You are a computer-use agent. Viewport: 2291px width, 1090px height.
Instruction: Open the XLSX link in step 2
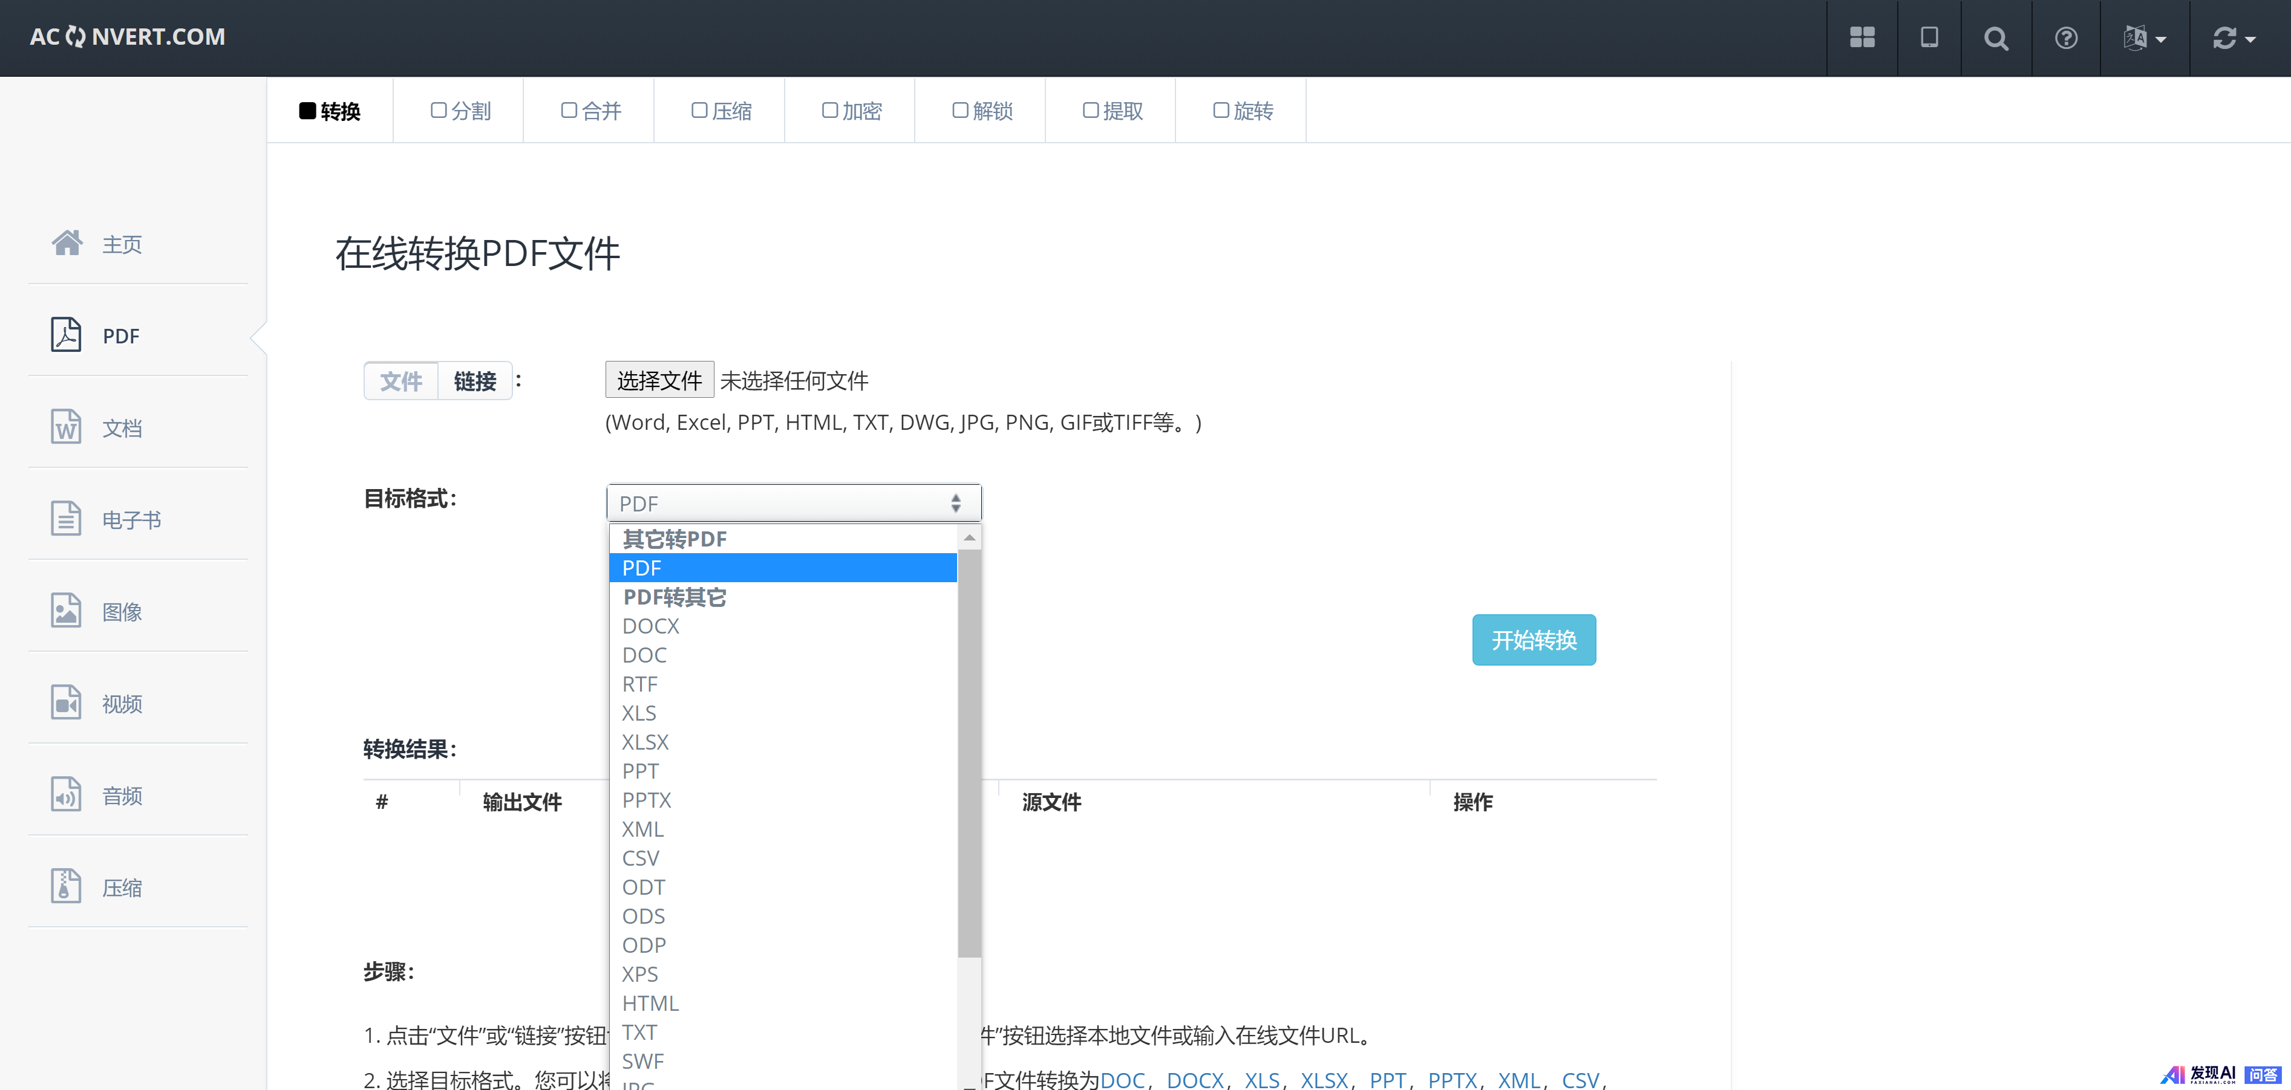[x=1324, y=1079]
